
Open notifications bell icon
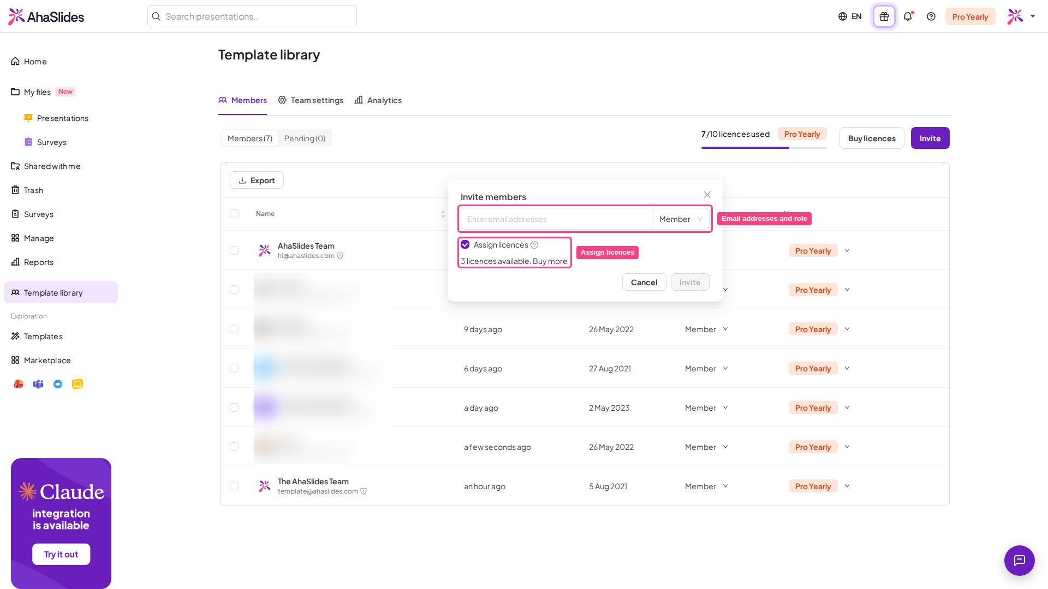[908, 16]
